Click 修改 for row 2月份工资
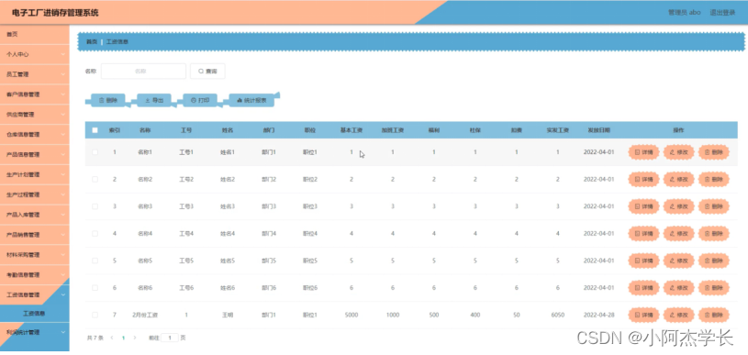Viewport: 748px width, 355px height. (679, 316)
